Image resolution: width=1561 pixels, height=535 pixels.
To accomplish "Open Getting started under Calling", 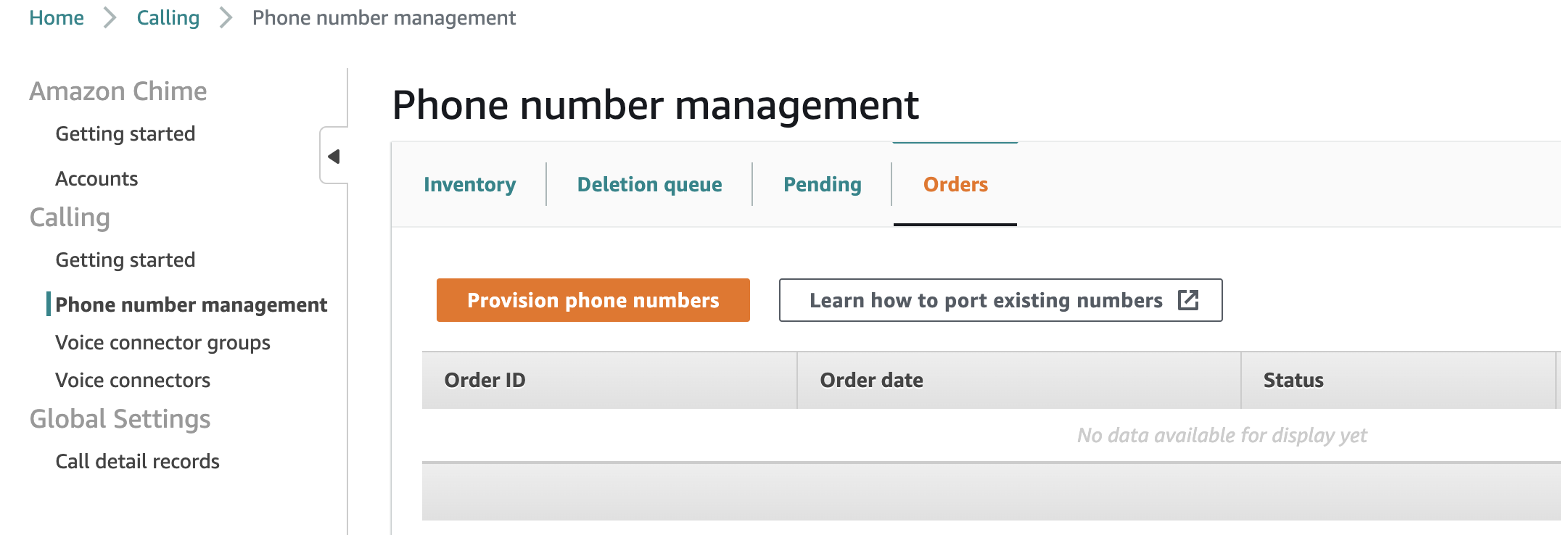I will click(125, 260).
